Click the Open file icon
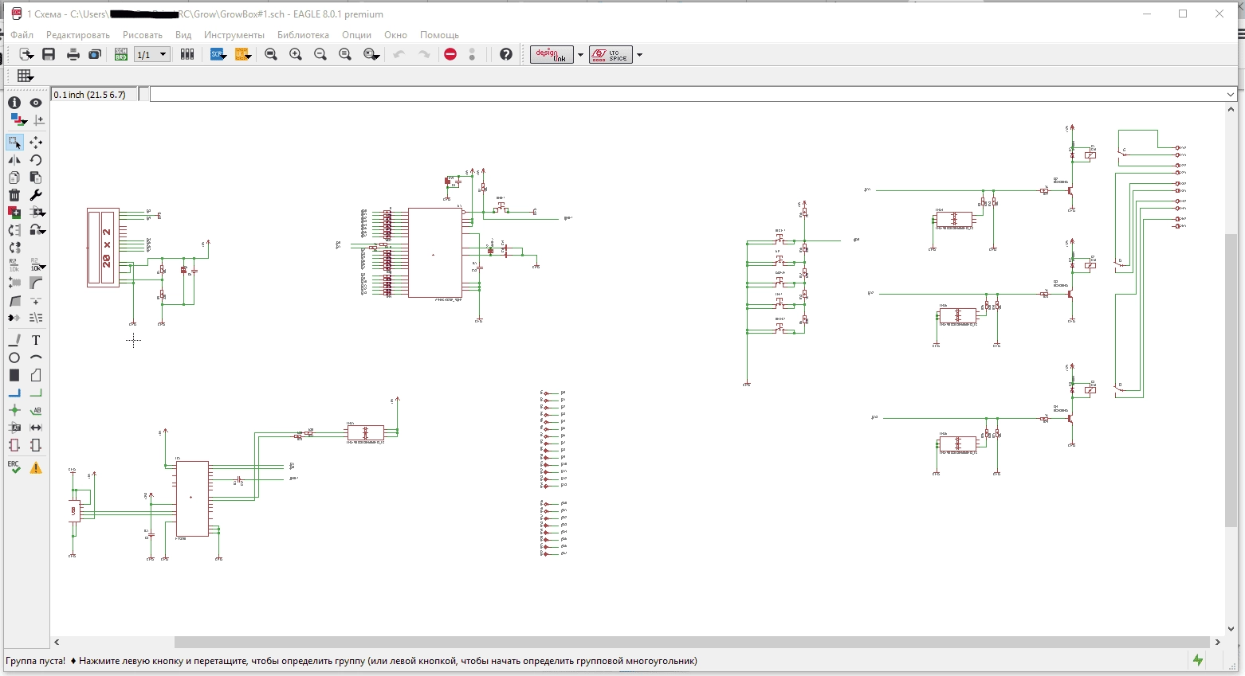Viewport: 1245px width, 676px height. 26,54
